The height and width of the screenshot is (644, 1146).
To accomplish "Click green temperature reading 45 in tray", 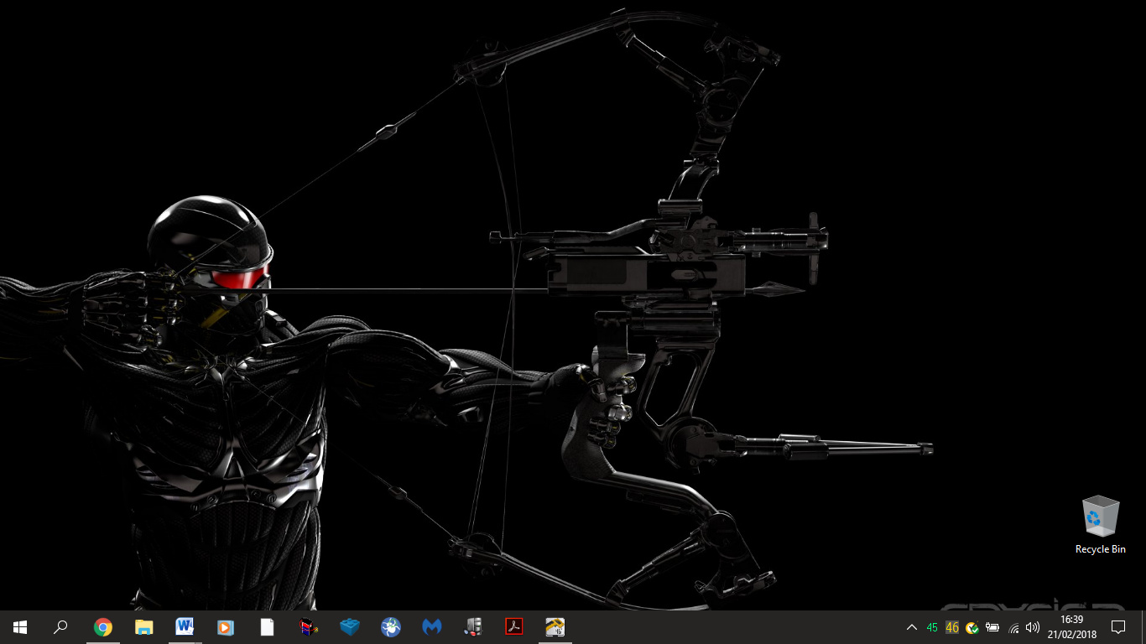I will 932,627.
